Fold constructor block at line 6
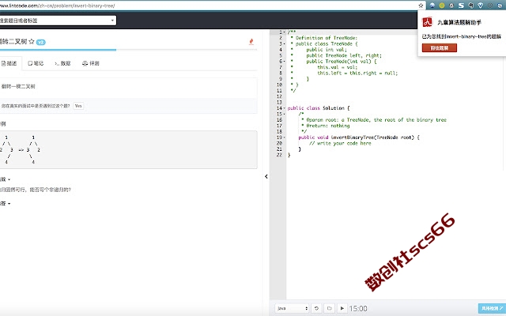Screen dimensions: 506x316 point(285,62)
